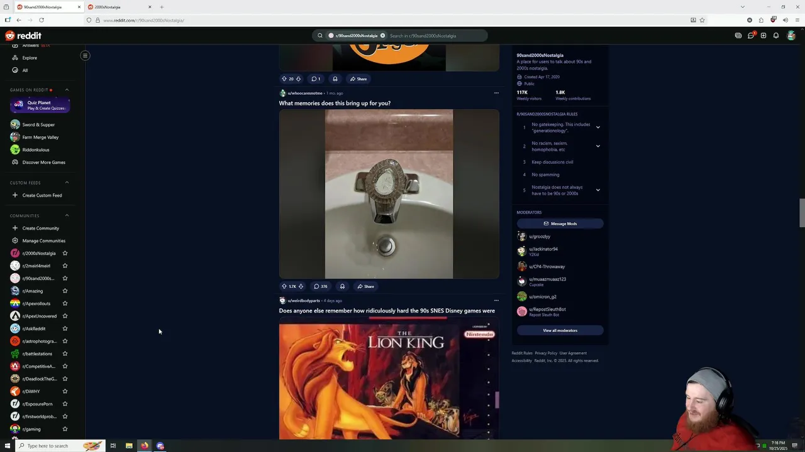
Task: Downvote the faucet memories post
Action: (301, 286)
